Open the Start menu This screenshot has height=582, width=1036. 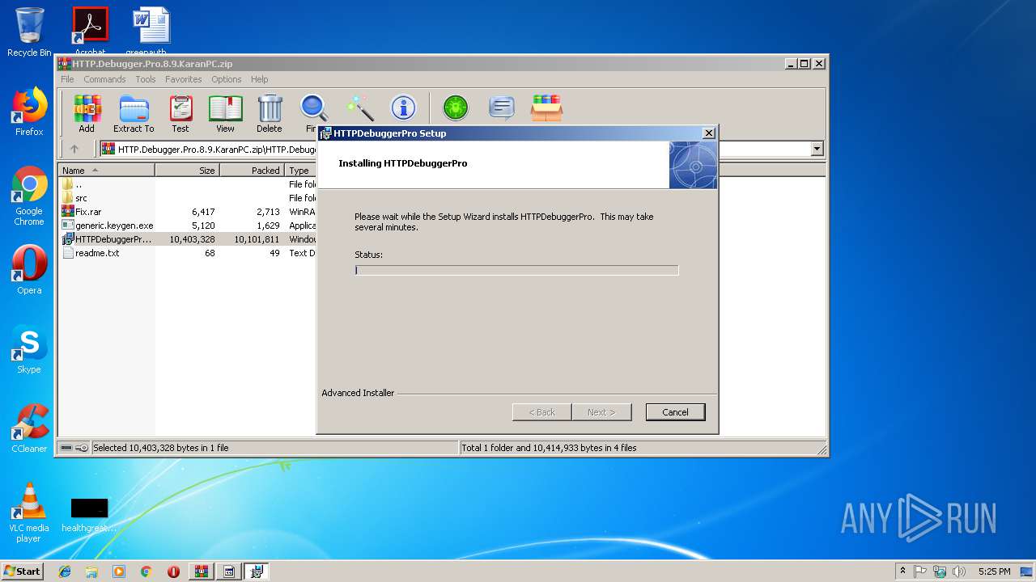pos(22,571)
